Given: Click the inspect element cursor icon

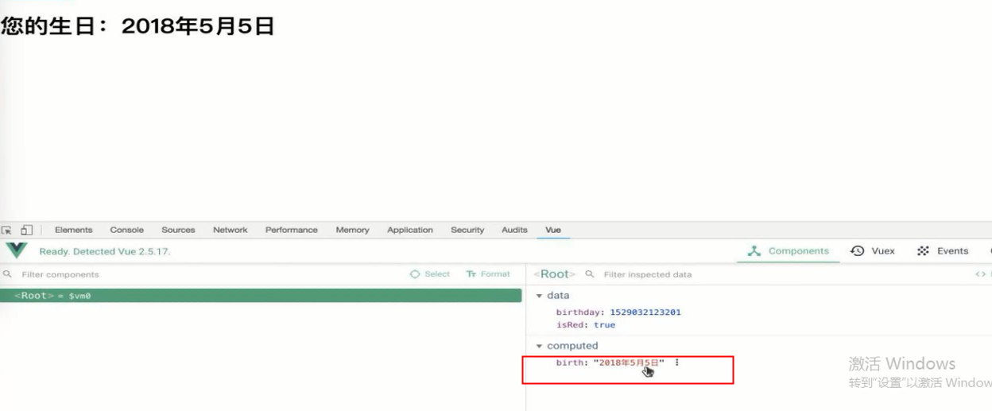Looking at the screenshot, I should [x=7, y=230].
